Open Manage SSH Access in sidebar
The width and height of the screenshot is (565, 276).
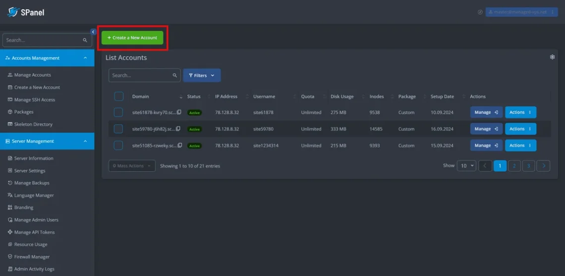[x=34, y=100]
